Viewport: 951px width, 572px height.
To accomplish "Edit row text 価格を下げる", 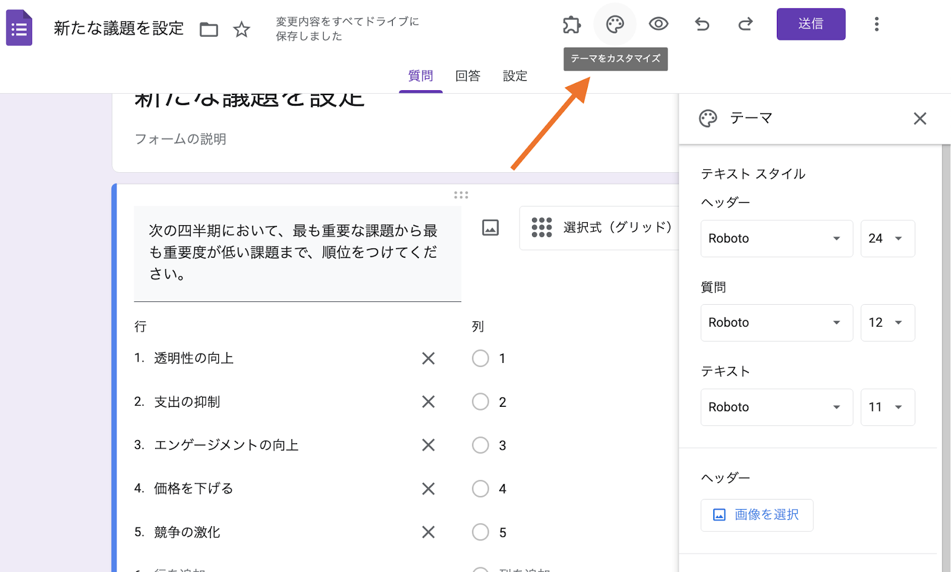I will point(194,489).
